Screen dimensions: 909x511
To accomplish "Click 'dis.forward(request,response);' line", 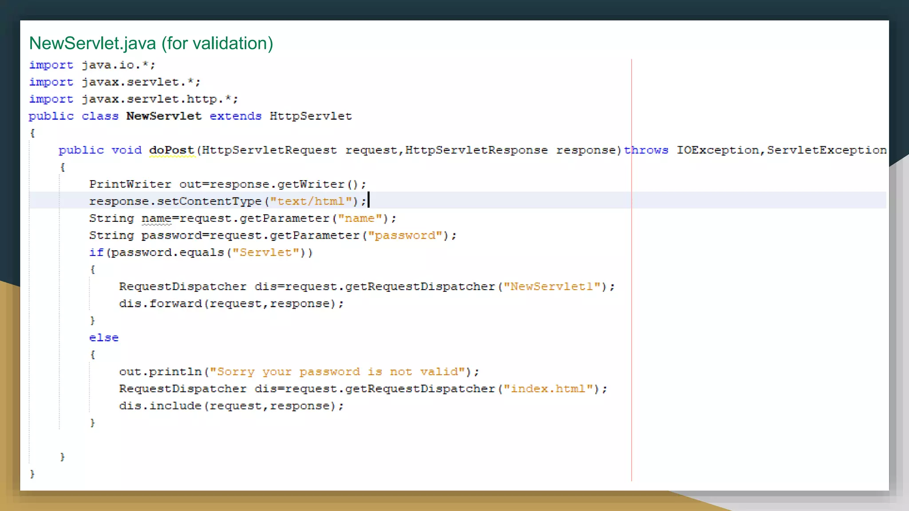I will (x=231, y=304).
